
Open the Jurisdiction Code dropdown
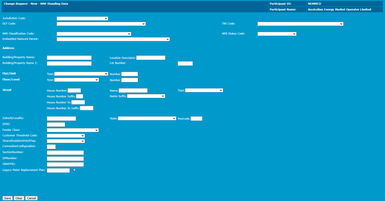(x=82, y=18)
